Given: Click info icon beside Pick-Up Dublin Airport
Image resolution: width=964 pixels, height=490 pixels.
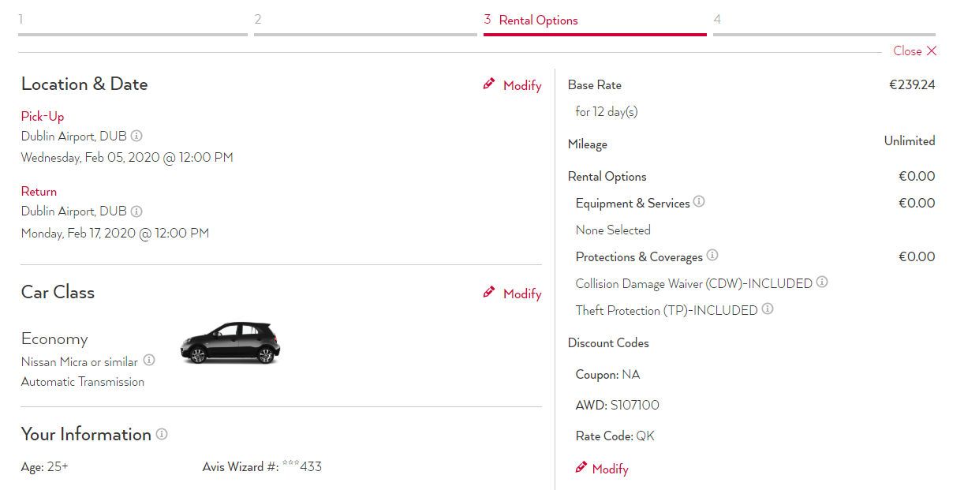Looking at the screenshot, I should (136, 136).
